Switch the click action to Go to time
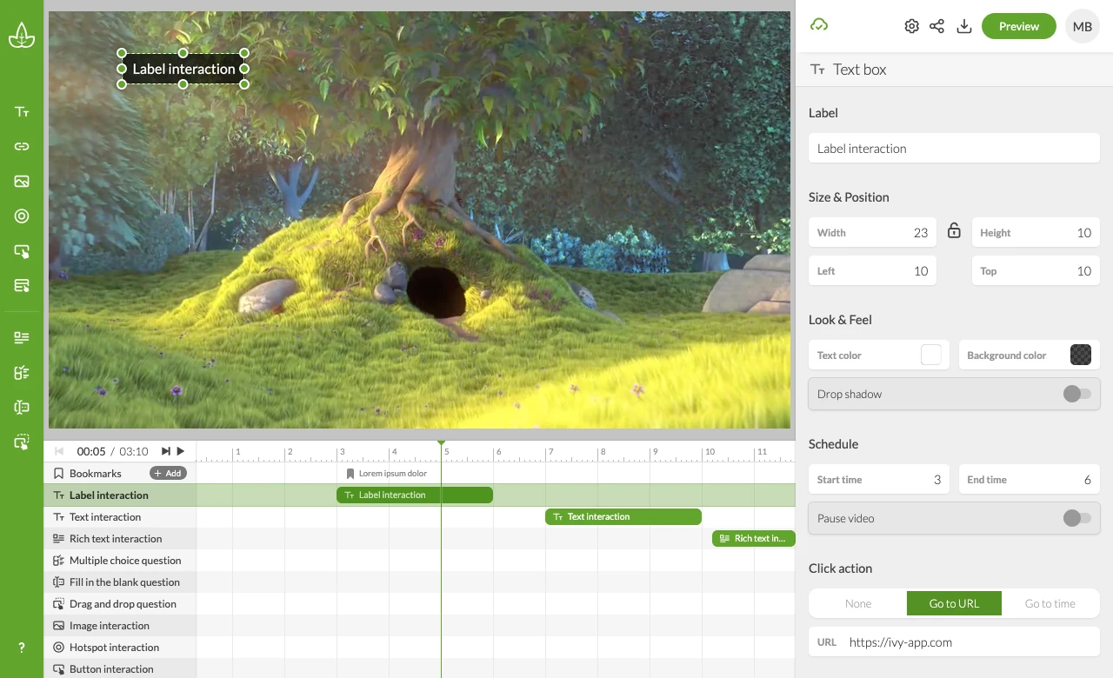 click(1051, 603)
